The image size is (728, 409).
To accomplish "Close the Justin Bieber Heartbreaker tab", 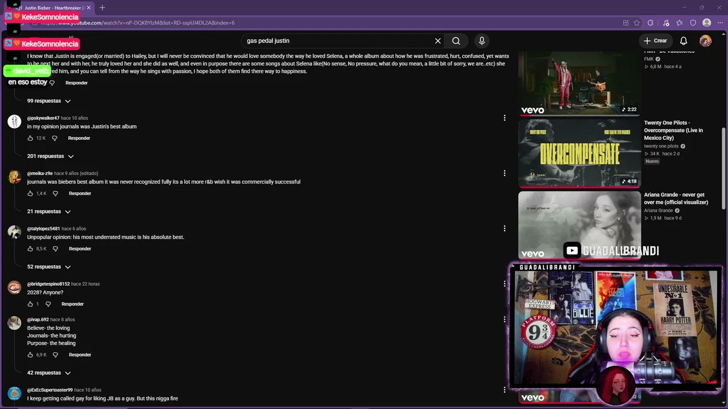I will 89,8.
